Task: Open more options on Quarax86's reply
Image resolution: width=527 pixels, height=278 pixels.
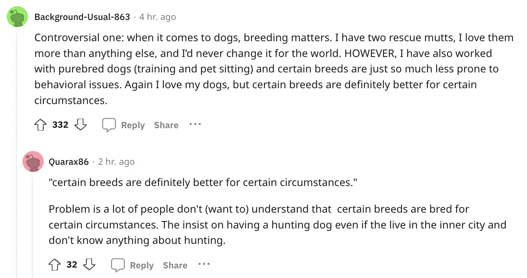Action: [x=204, y=264]
